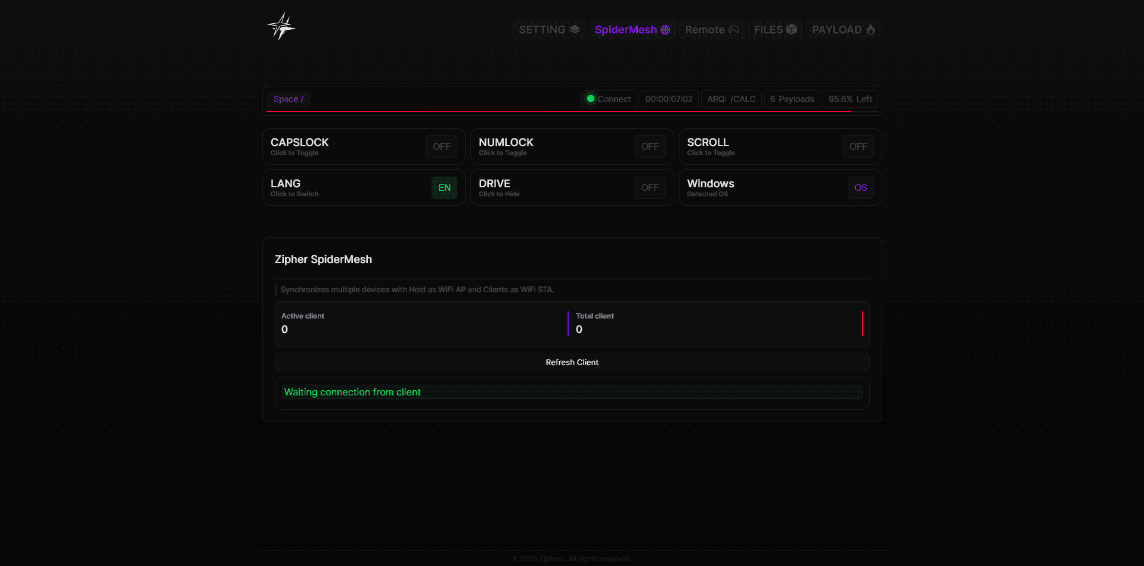
Task: Click the cube icon beside FILES
Action: (792, 29)
